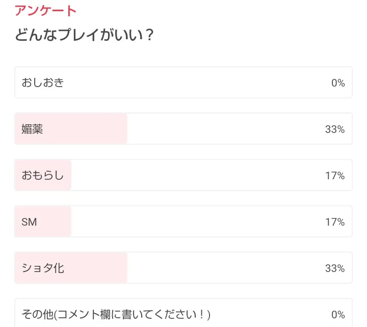Select the おしおき poll option
367x327 pixels.
click(x=43, y=83)
